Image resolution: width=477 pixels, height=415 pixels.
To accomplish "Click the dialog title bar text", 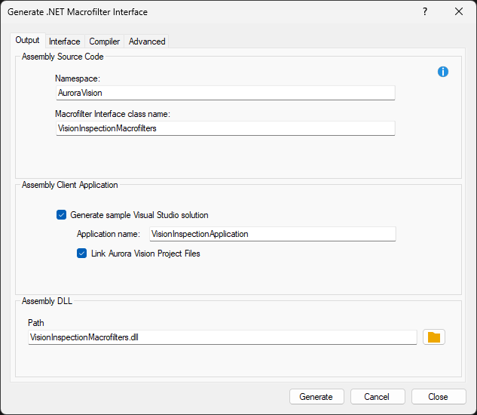I will [x=78, y=12].
